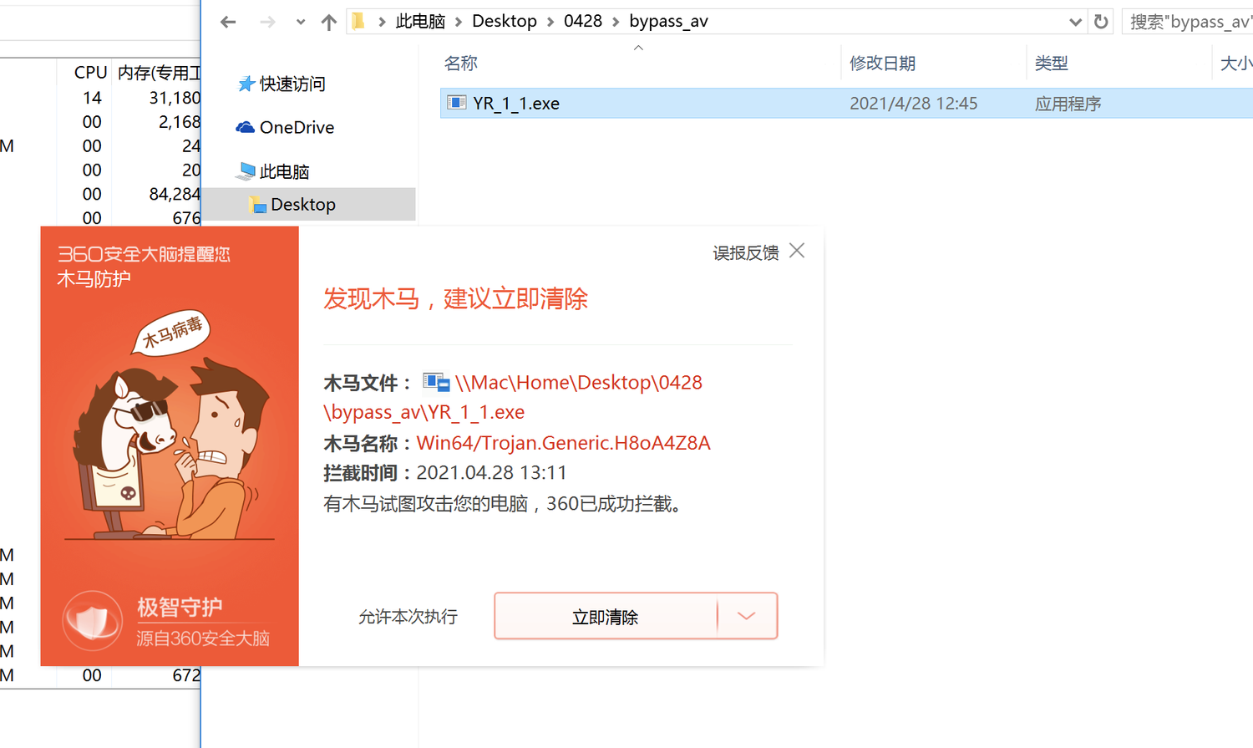Viewport: 1253px width, 748px height.
Task: Open recent locations dropdown chevron
Action: [301, 23]
